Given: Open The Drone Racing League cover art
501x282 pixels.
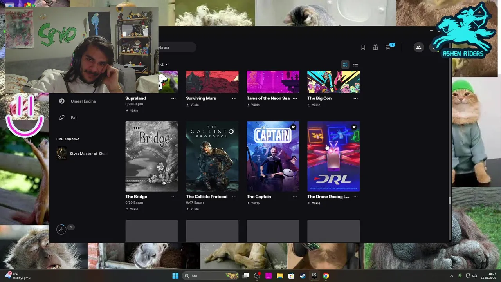Looking at the screenshot, I should 333,156.
